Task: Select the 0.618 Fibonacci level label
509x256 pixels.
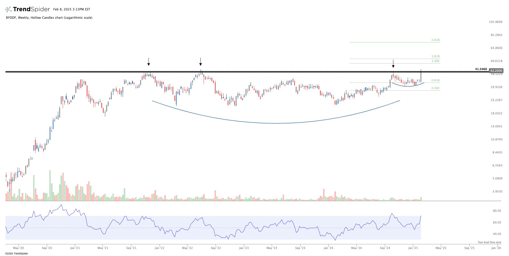Action: point(435,80)
